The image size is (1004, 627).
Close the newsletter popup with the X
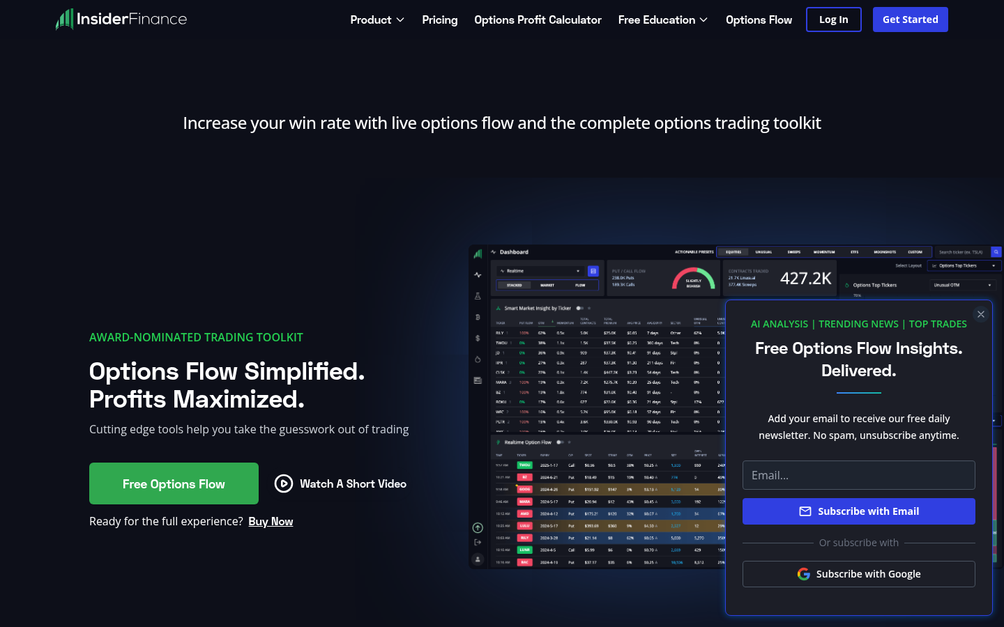tap(981, 314)
